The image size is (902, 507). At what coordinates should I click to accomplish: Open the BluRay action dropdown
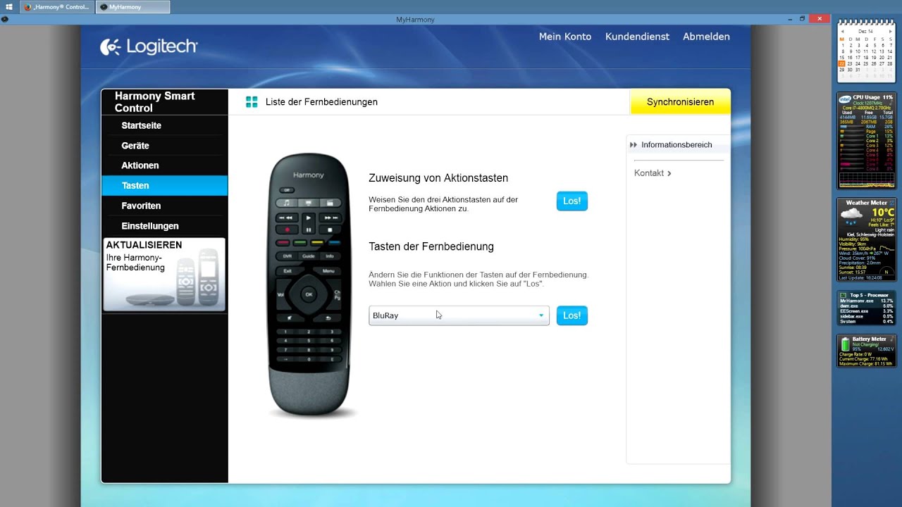[459, 315]
